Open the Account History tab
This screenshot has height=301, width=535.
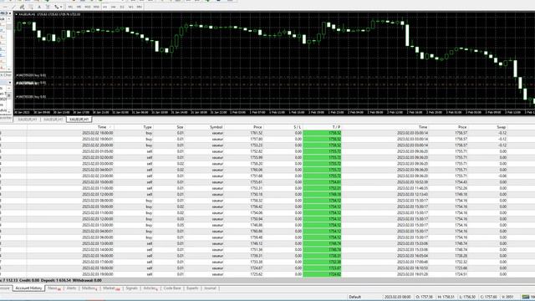tap(28, 288)
